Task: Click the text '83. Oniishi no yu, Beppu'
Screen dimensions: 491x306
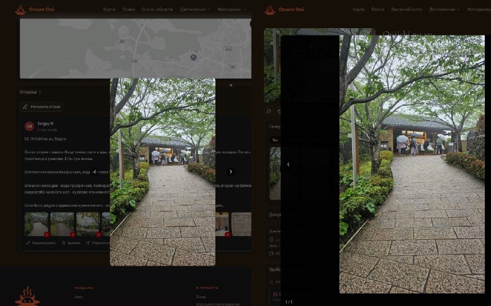Action: pyautogui.click(x=45, y=139)
